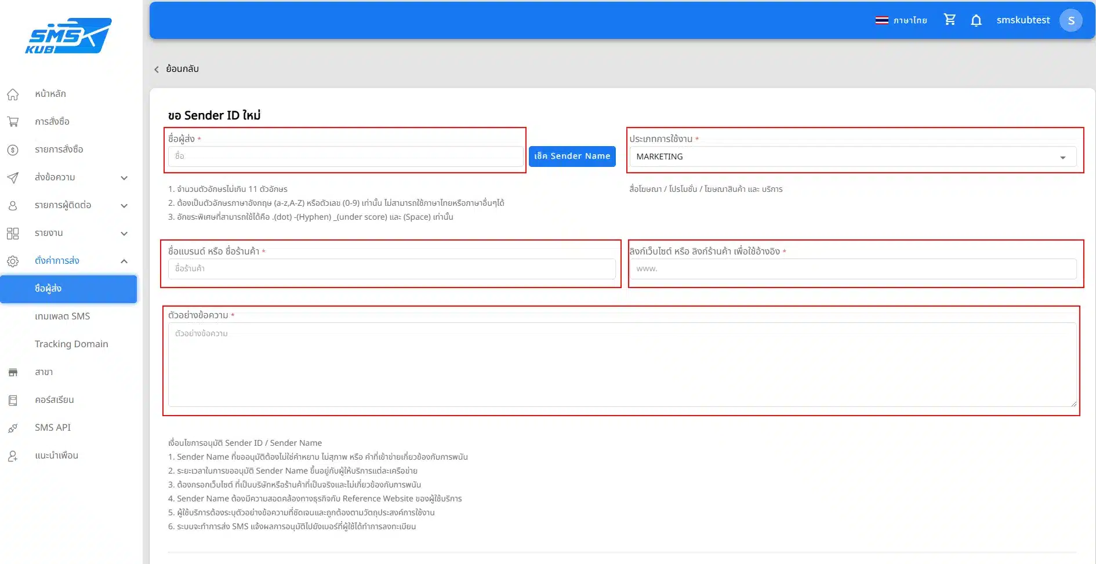Go to Tracking Domain page

(x=71, y=344)
